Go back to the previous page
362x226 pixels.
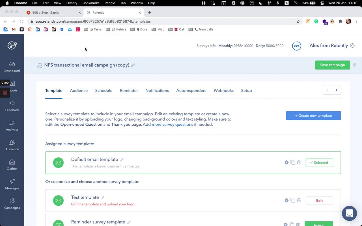(x=6, y=21)
